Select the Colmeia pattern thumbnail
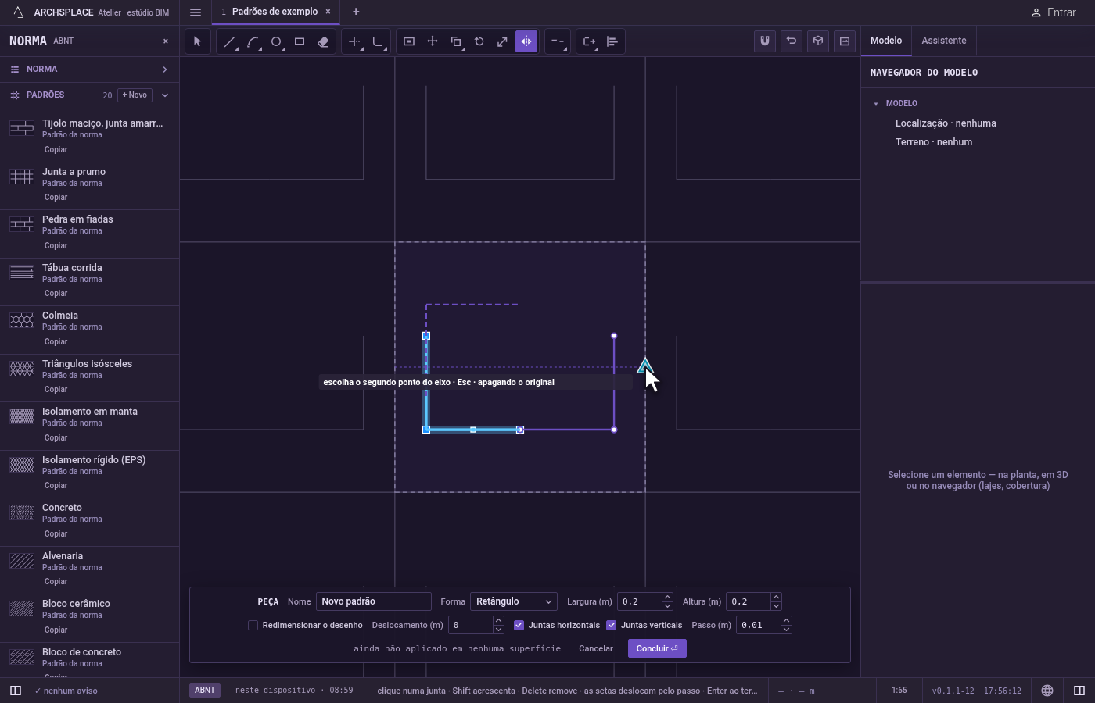Viewport: 1095px width, 703px height. 22,320
